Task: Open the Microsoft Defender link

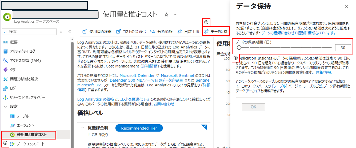Action: tap(137, 75)
